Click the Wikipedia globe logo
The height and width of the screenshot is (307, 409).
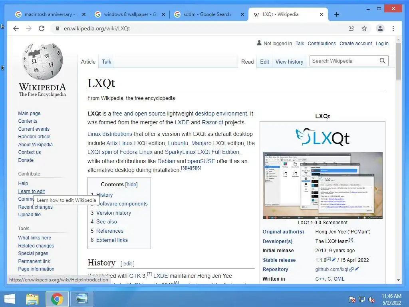click(x=42, y=61)
